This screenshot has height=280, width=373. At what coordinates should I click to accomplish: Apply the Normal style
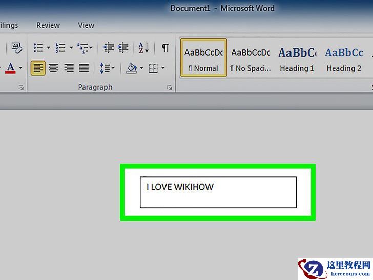[203, 58]
